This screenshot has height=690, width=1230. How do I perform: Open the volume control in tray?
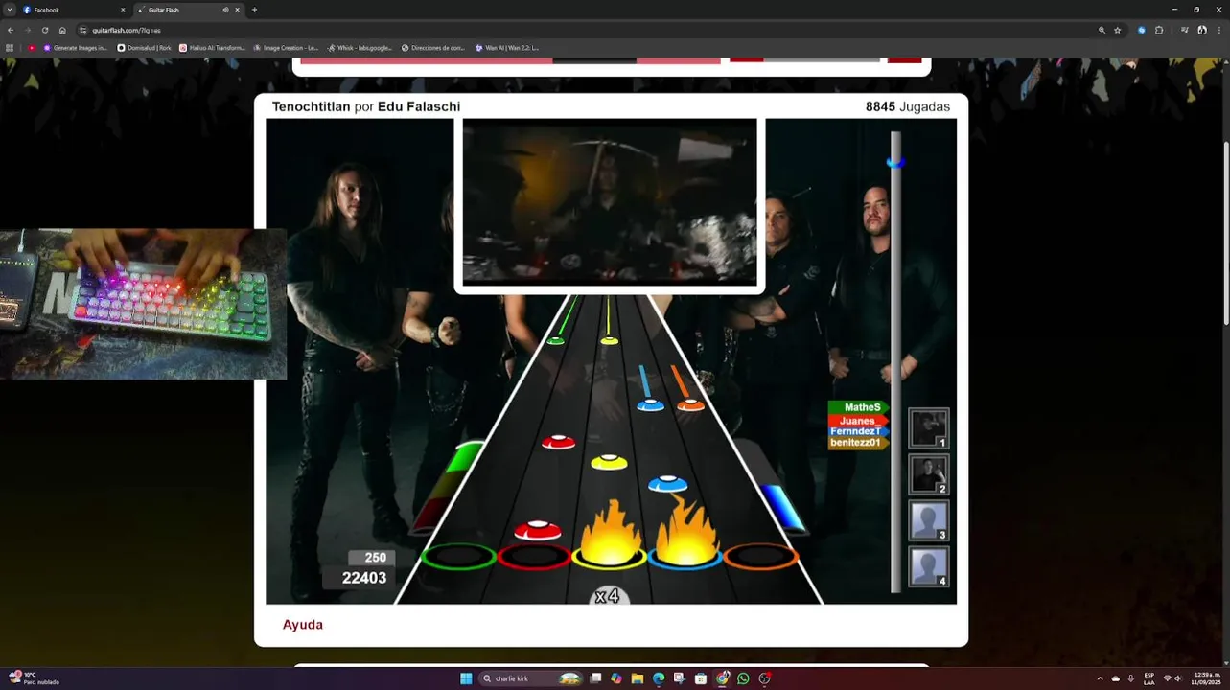pyautogui.click(x=1178, y=678)
